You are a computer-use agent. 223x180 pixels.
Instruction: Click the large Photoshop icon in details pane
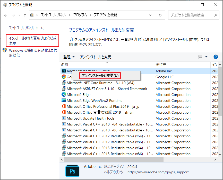point(72,171)
